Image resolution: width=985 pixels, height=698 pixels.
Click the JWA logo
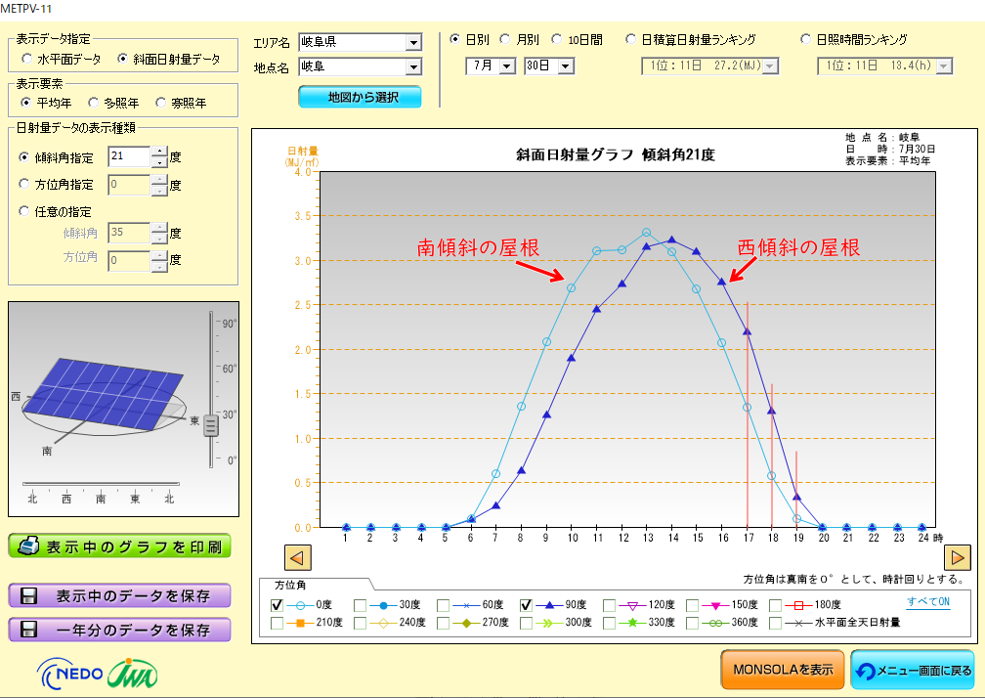tap(133, 674)
